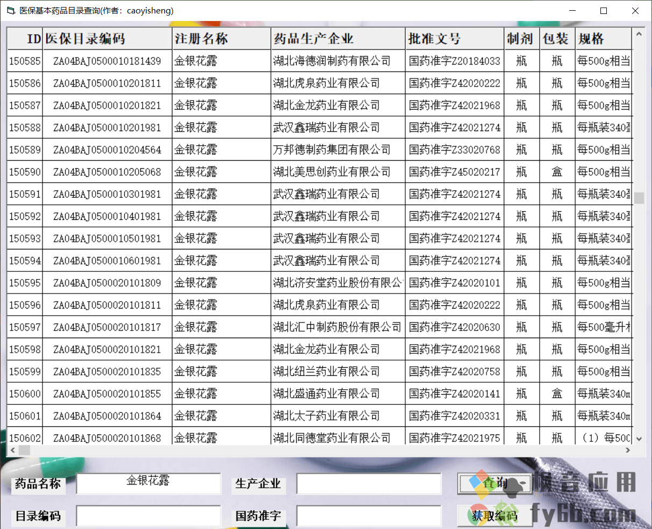Click the code ZA04BAJ0500010205068
Viewport: 652px width, 529px height.
point(108,172)
